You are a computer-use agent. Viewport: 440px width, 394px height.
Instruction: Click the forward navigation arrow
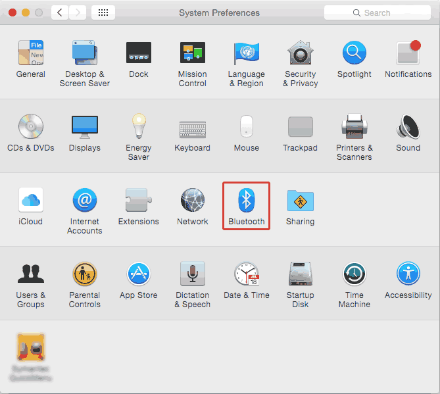[78, 12]
